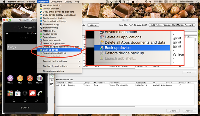This screenshot has width=200, height=116.
Task: Select Reset device
Action: point(59,37)
